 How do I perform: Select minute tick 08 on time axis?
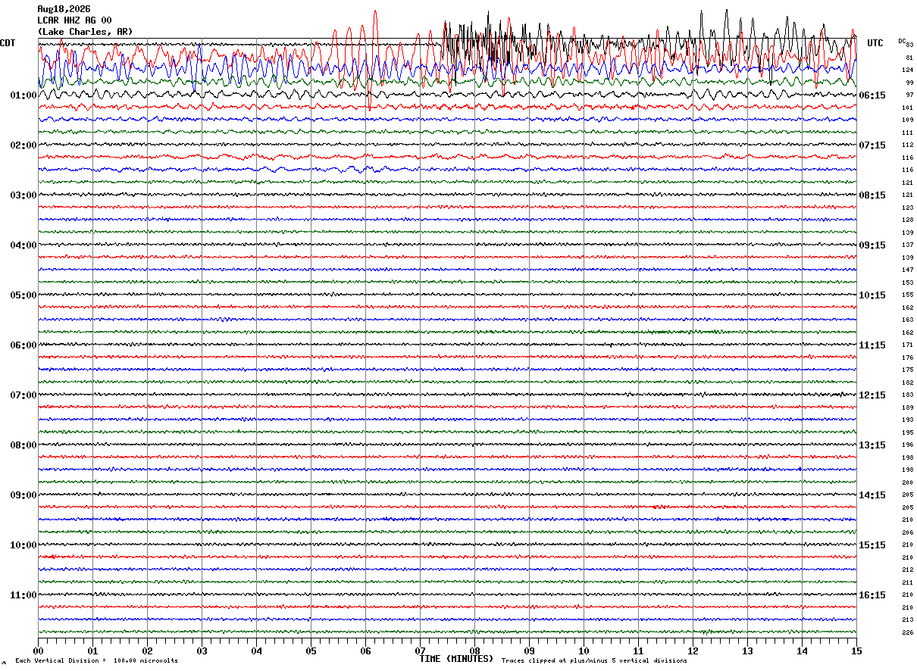[x=474, y=651]
